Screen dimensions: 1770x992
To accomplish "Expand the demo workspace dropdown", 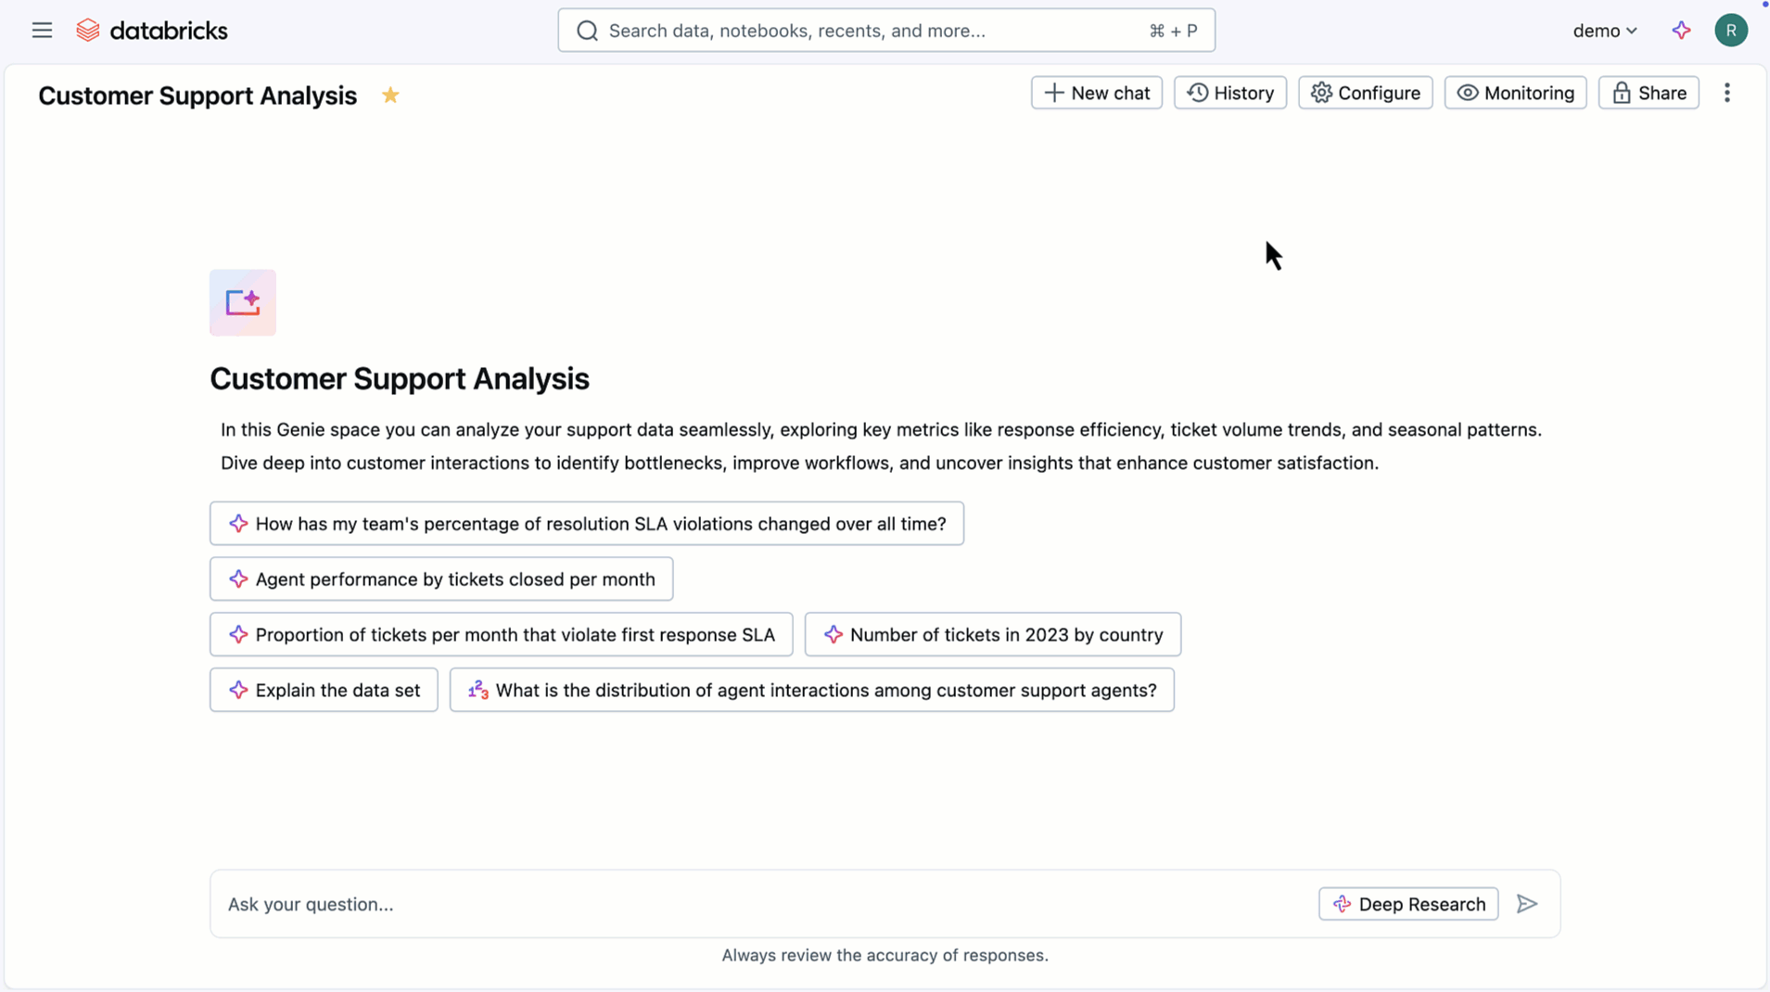I will [1604, 31].
